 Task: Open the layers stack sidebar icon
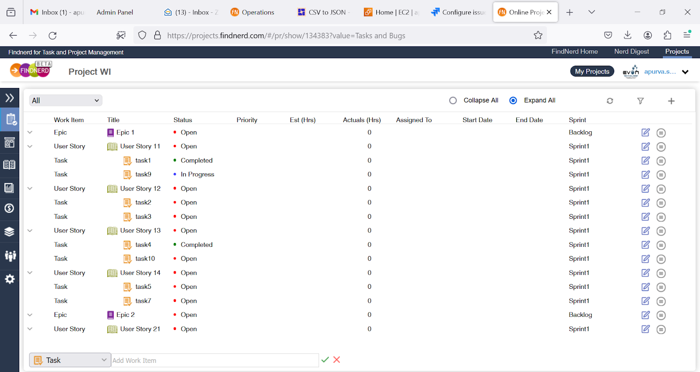click(x=10, y=232)
